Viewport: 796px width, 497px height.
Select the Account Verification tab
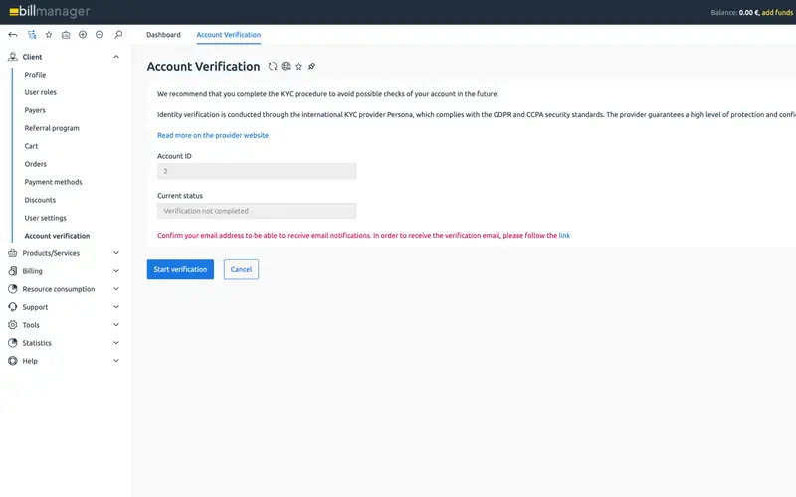pyautogui.click(x=229, y=35)
